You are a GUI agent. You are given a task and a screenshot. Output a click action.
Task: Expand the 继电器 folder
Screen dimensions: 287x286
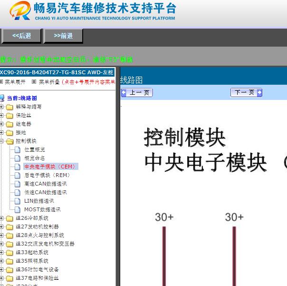tap(1, 124)
